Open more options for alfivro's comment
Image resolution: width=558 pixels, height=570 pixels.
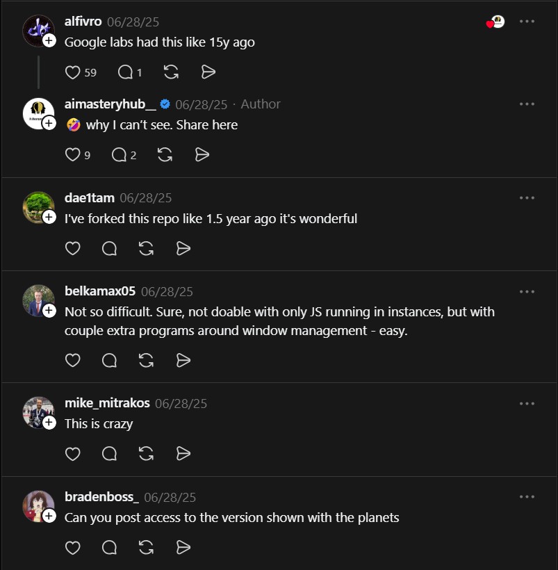[527, 22]
